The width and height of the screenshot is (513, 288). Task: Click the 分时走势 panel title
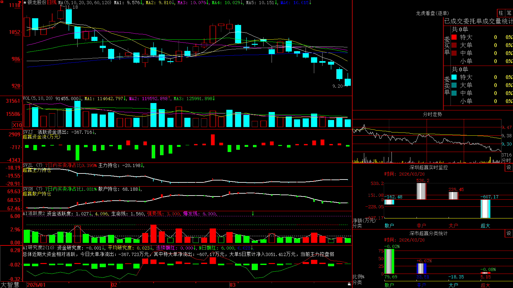432,114
